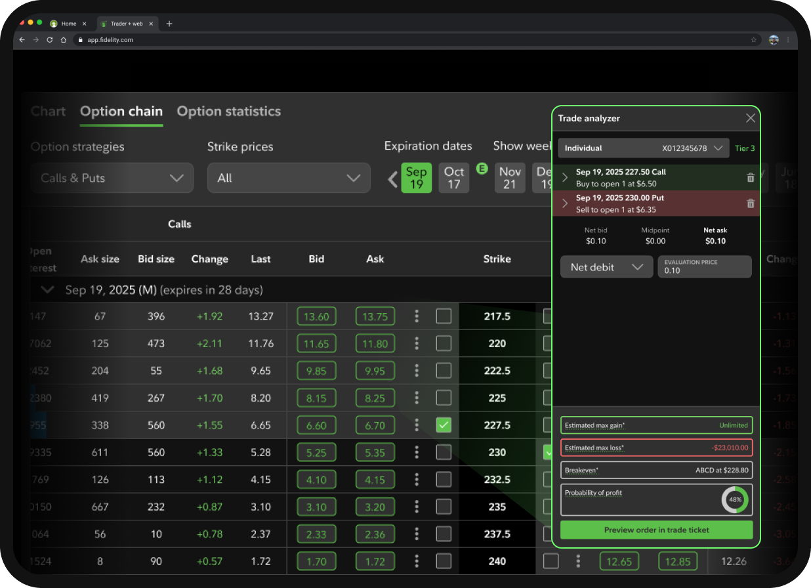The image size is (811, 588).
Task: Open three-dot menu for 225 strike row
Action: click(417, 398)
